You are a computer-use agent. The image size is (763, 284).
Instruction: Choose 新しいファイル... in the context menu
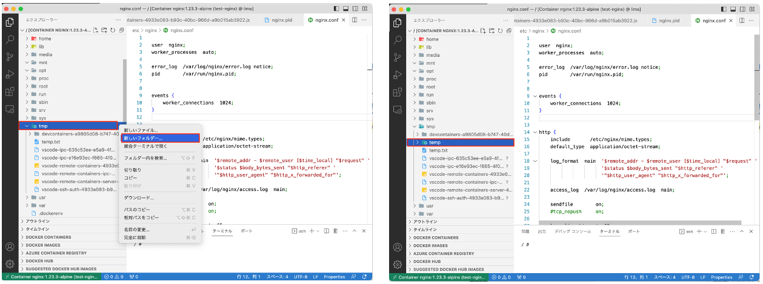coord(160,131)
